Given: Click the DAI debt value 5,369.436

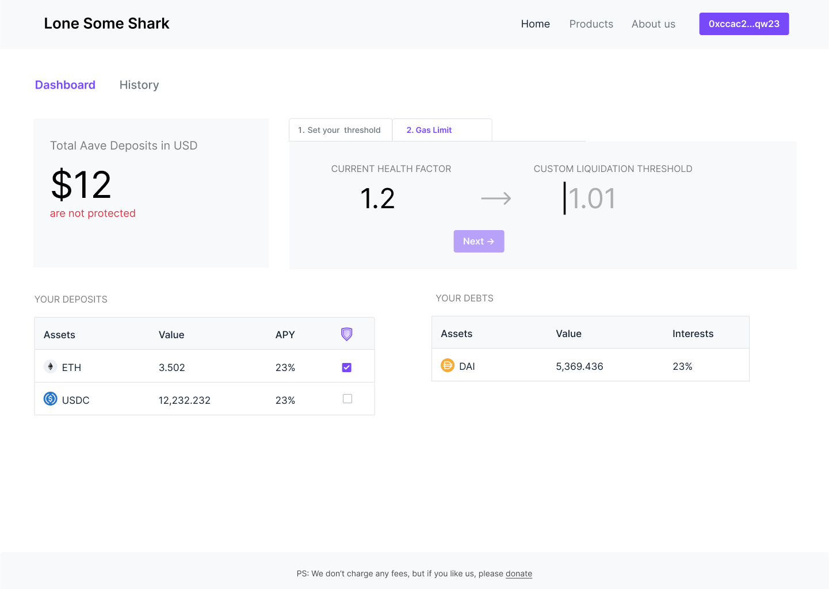Looking at the screenshot, I should (x=579, y=366).
